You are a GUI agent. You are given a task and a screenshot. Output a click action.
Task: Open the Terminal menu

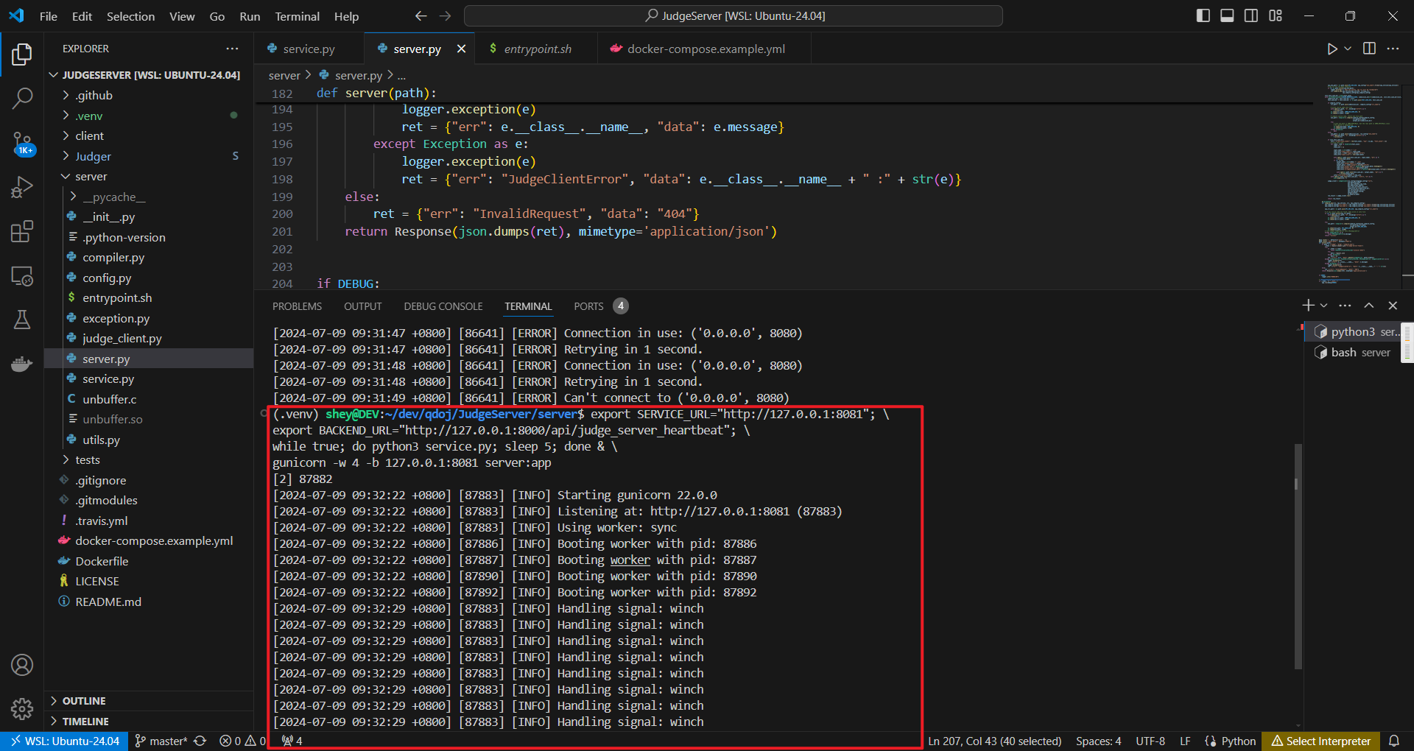point(297,16)
